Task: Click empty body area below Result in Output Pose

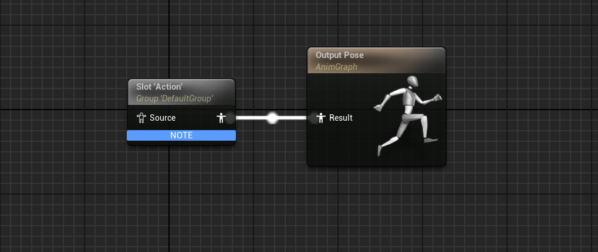Action: click(x=337, y=147)
